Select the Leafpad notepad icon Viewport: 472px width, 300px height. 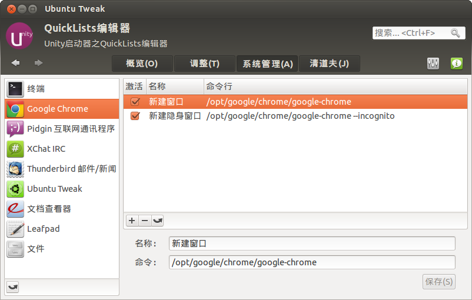(15, 229)
